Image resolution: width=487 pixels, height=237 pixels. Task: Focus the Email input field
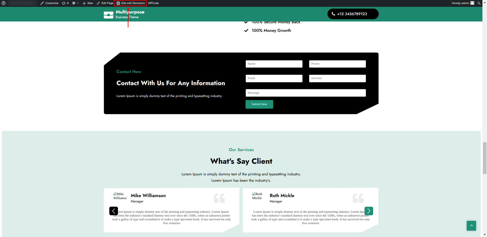point(274,78)
